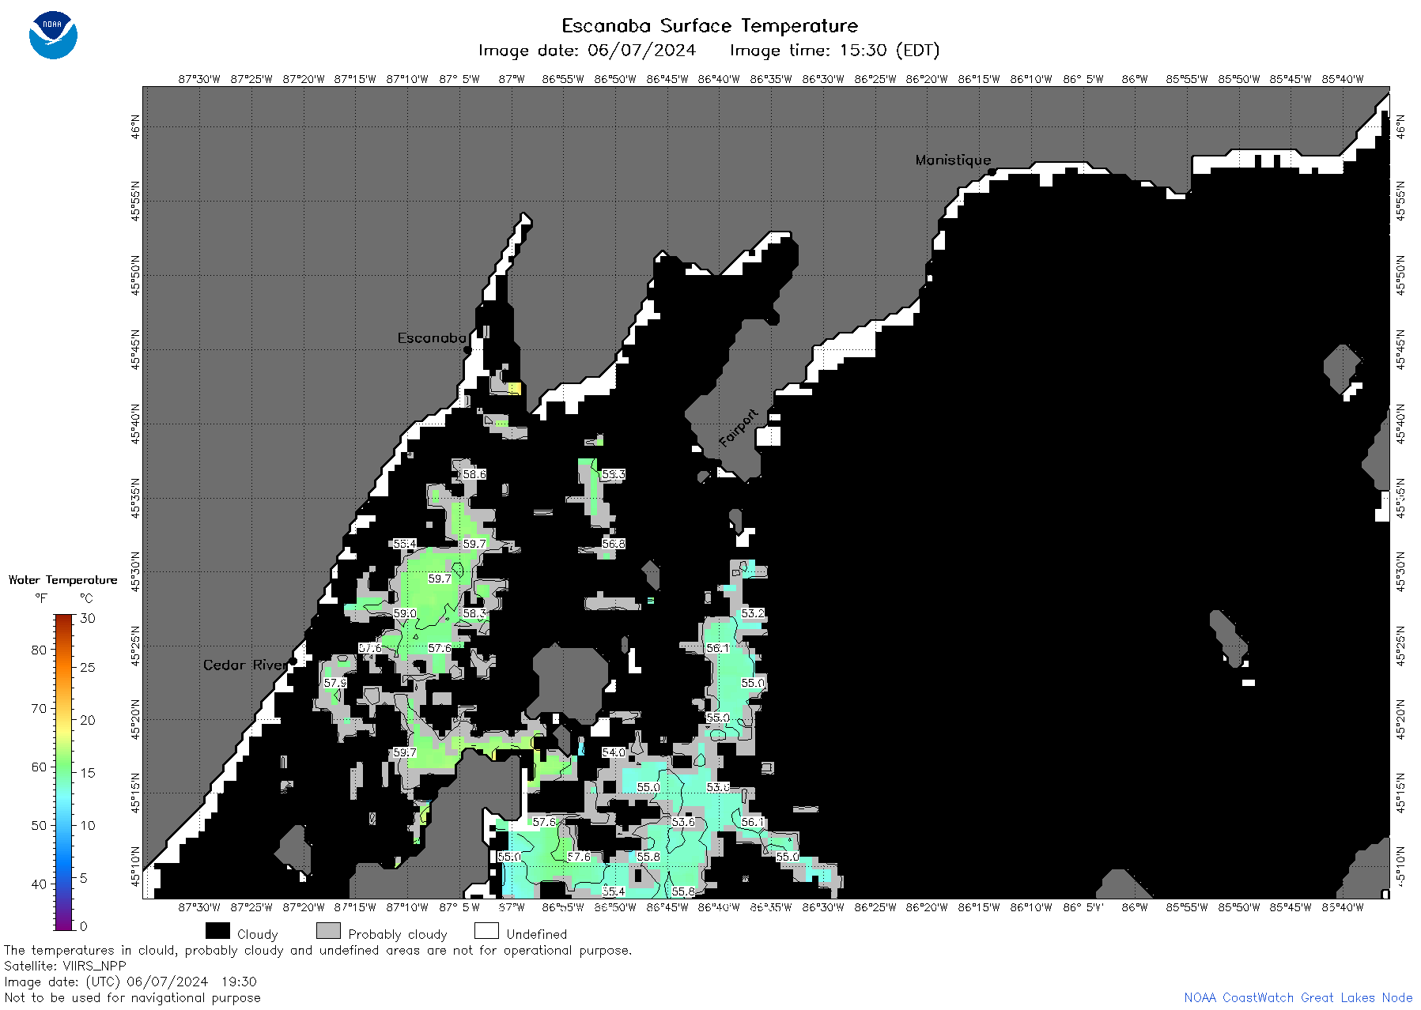This screenshot has height=1010, width=1421.
Task: Click the Escanaba Surface Temperature title
Action: 709,25
